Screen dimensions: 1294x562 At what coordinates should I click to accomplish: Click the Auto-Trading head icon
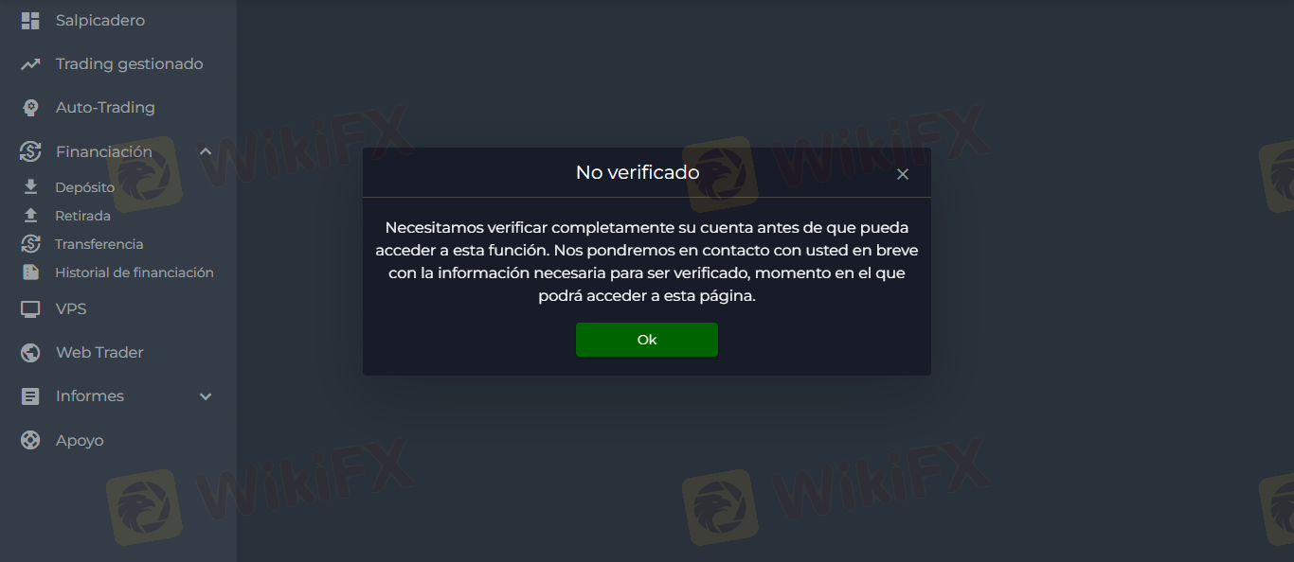(x=30, y=108)
